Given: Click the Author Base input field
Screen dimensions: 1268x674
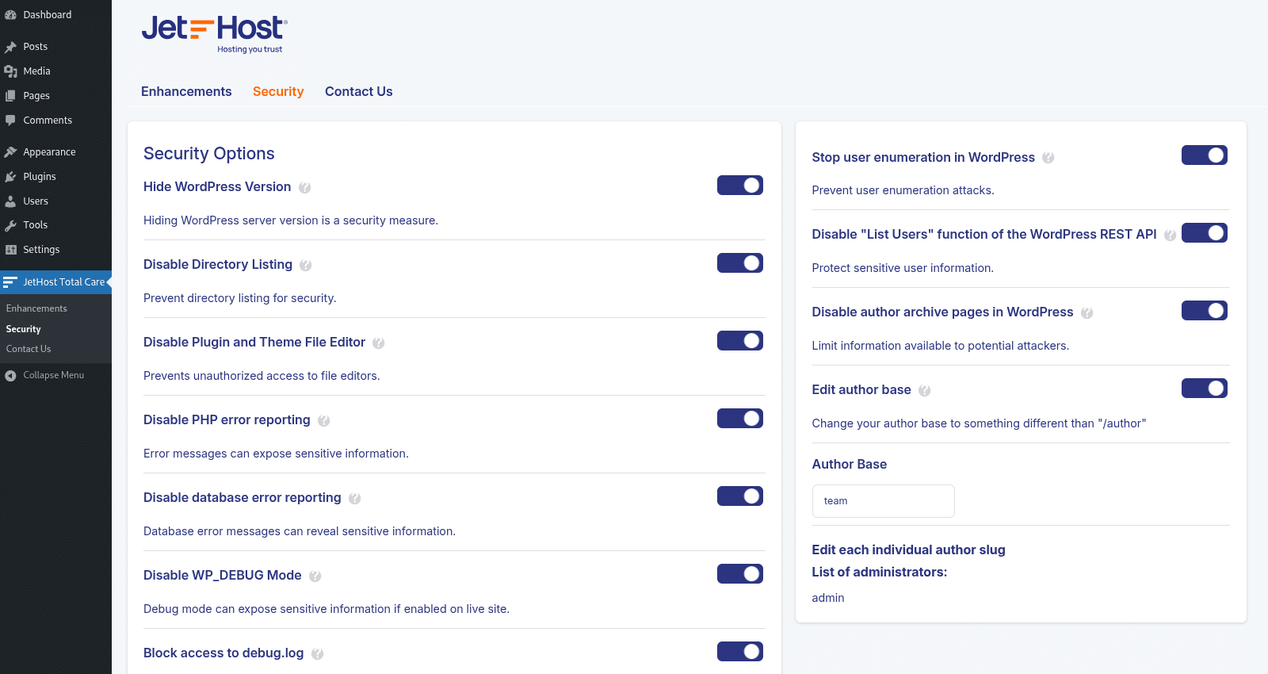Looking at the screenshot, I should (884, 501).
